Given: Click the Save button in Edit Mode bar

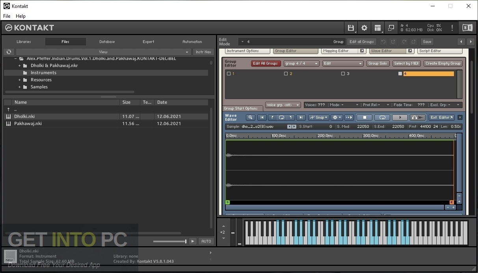Looking at the screenshot, I should click(x=427, y=41).
